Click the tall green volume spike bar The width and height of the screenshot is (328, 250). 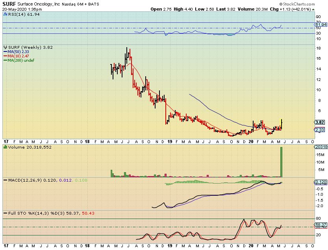point(282,162)
